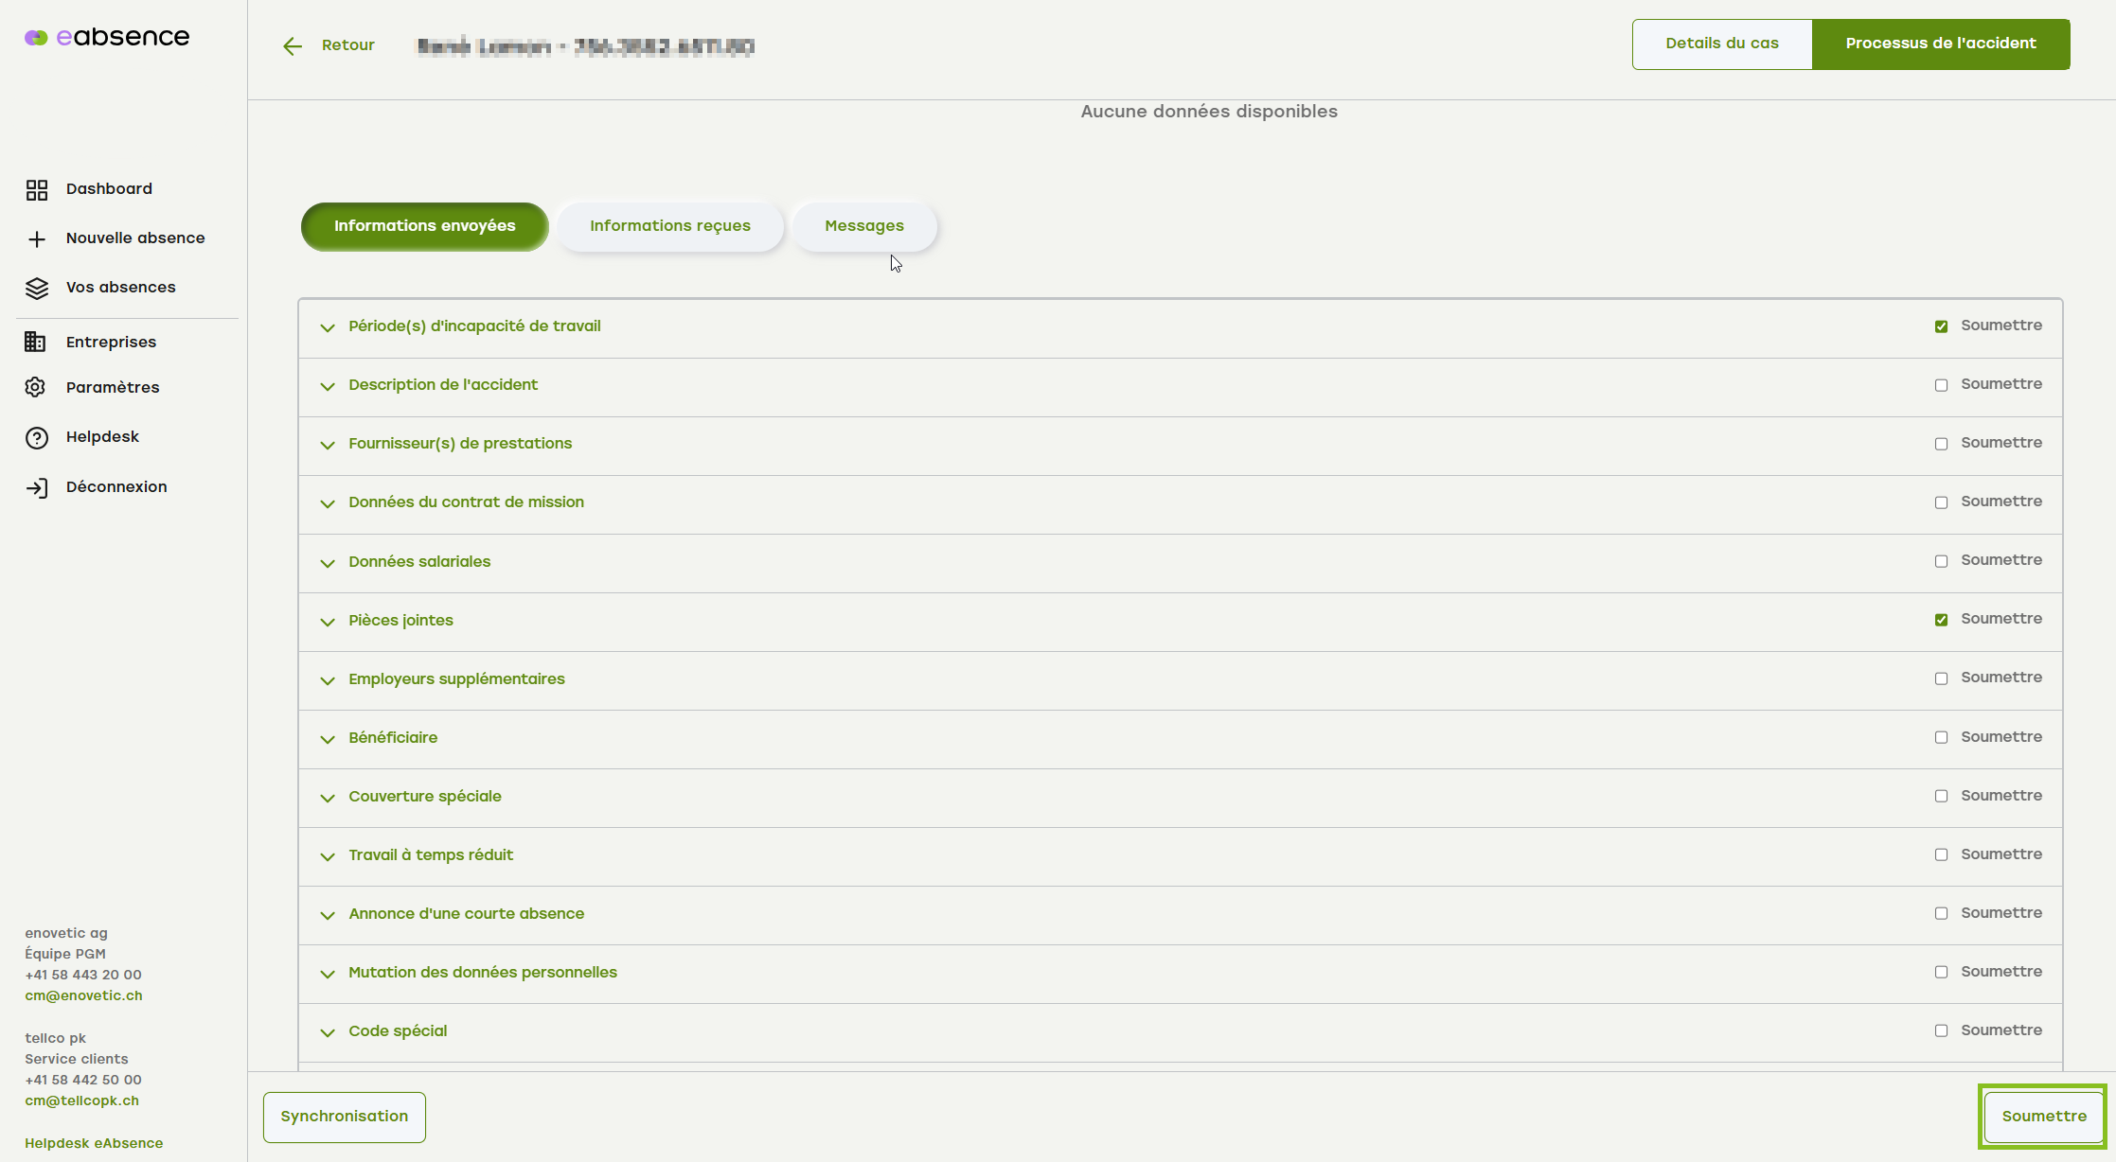Open the cm@enovetic.ch email link
2116x1162 pixels.
pos(83,995)
